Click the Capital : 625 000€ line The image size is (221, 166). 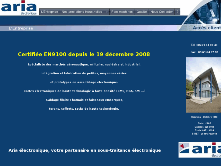click(x=204, y=127)
